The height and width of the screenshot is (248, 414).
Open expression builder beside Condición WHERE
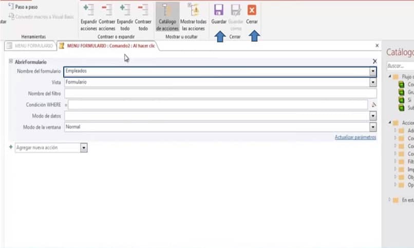374,105
